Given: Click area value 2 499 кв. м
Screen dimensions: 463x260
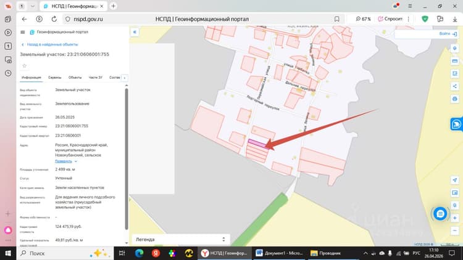Looking at the screenshot, I should (x=65, y=169).
